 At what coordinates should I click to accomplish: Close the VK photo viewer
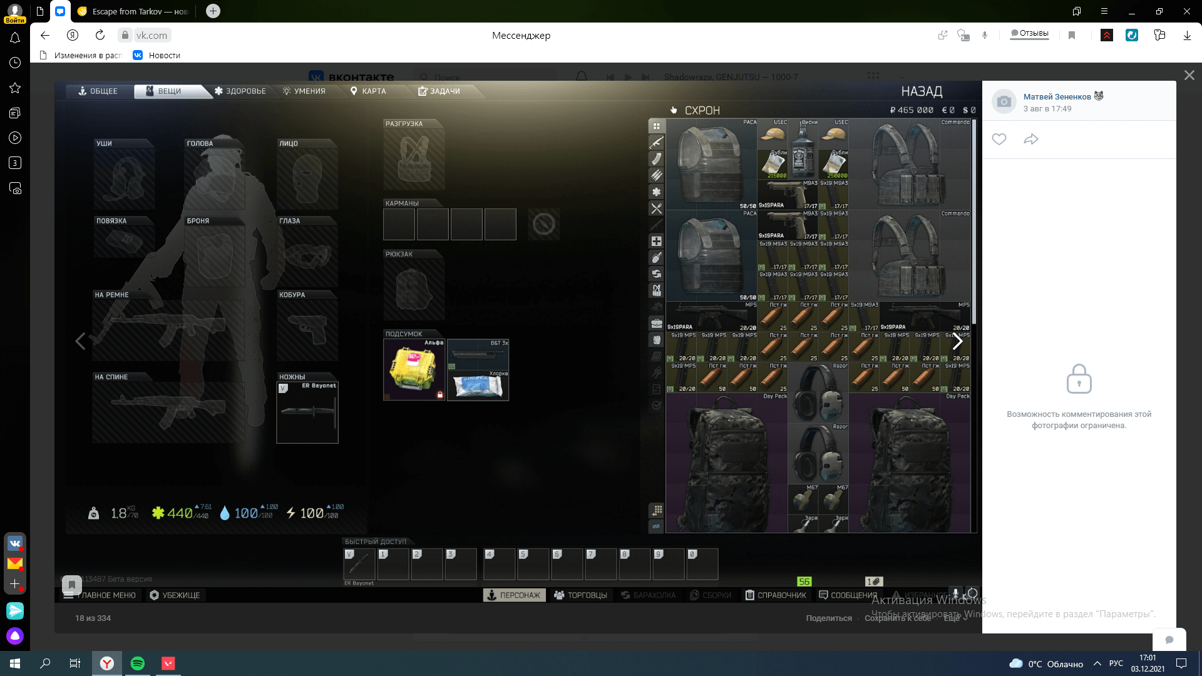[x=1189, y=75]
